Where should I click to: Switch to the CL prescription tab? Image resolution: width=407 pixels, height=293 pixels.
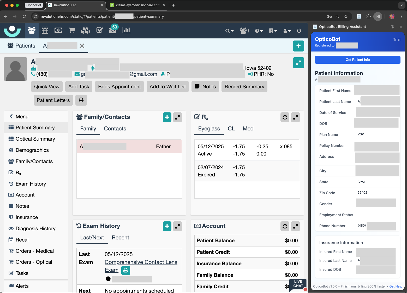pos(231,129)
